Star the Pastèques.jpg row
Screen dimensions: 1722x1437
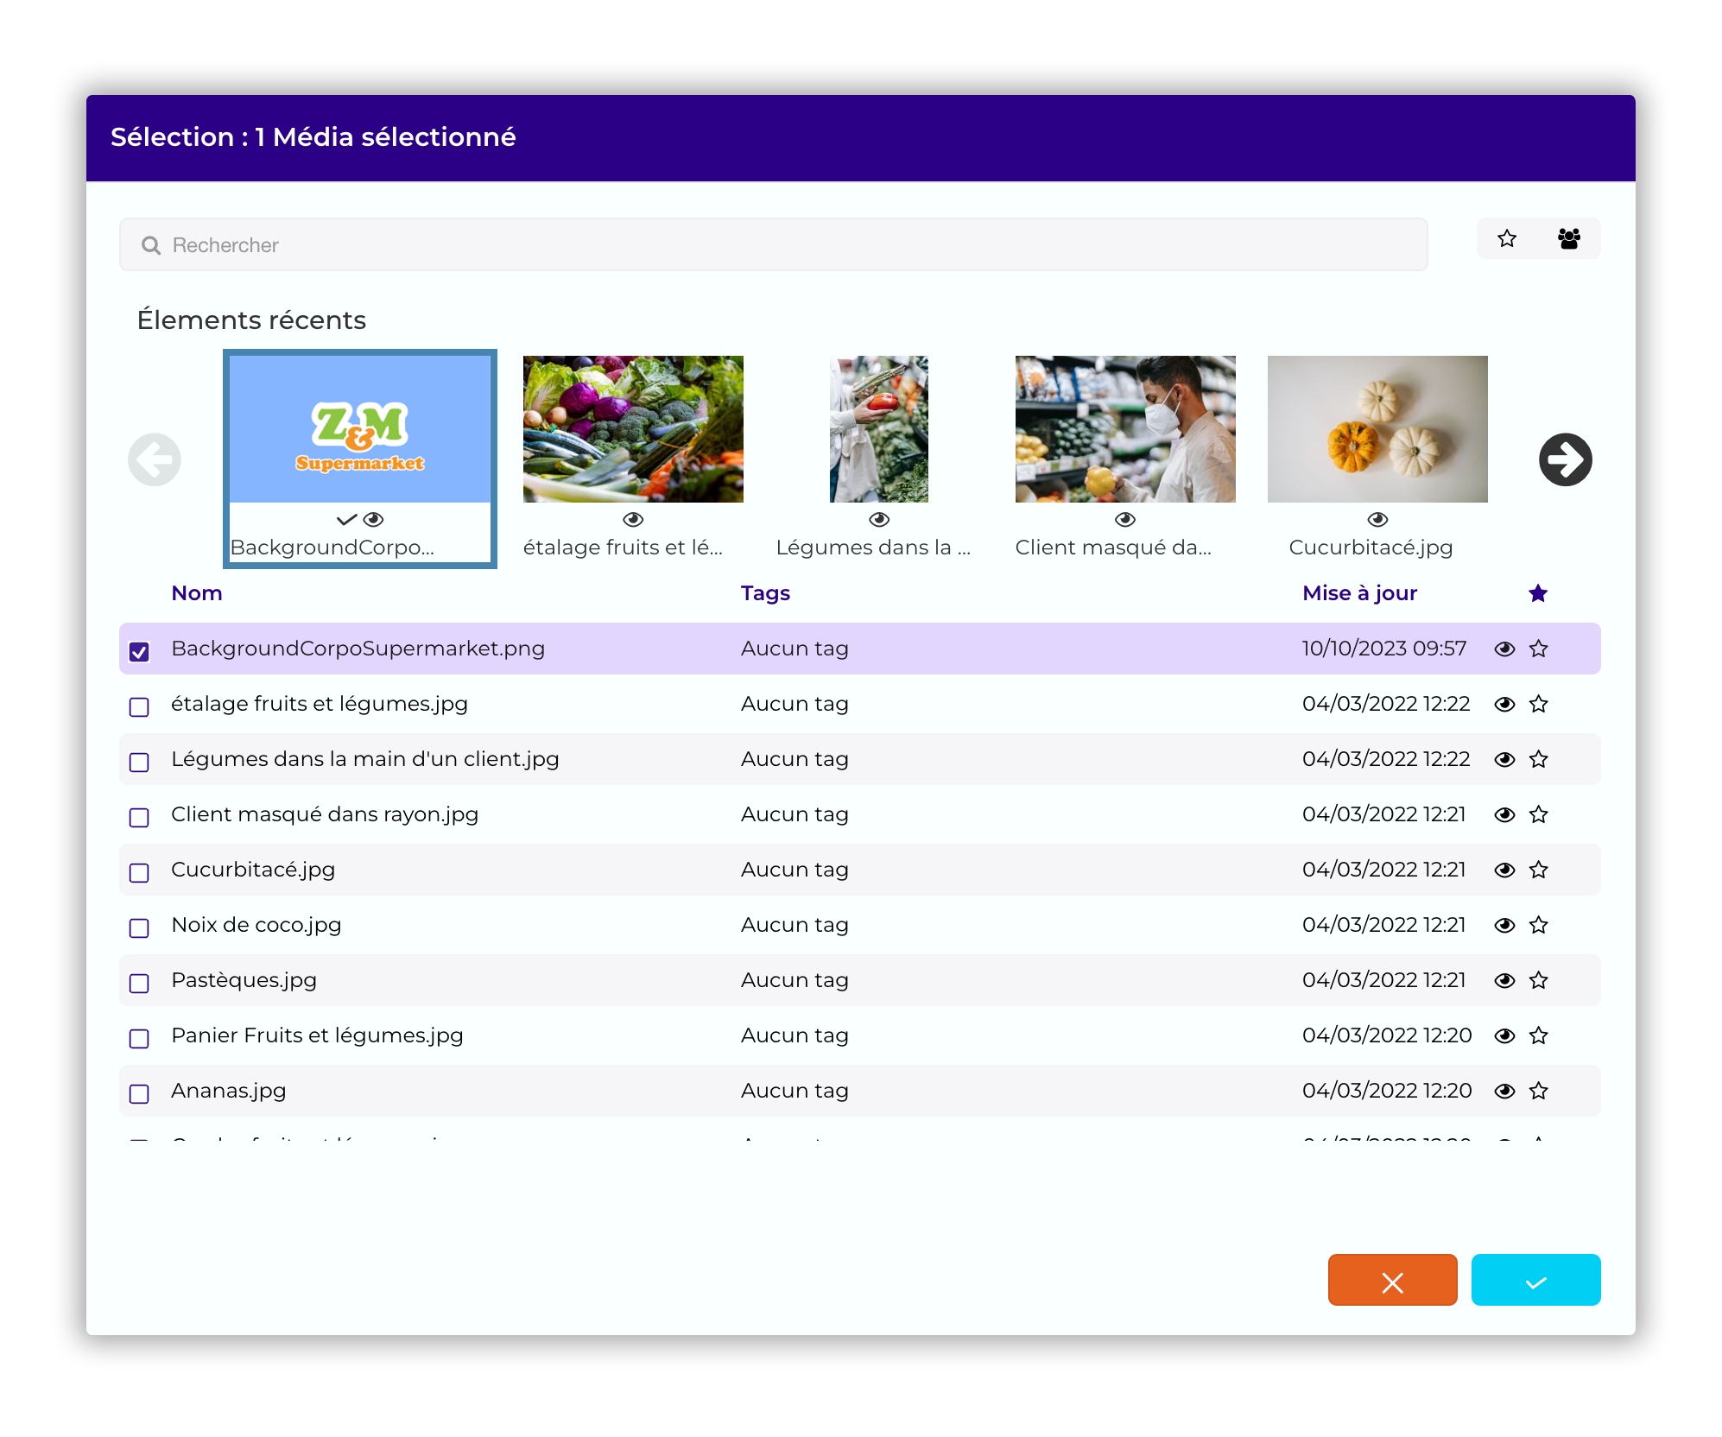pos(1538,980)
